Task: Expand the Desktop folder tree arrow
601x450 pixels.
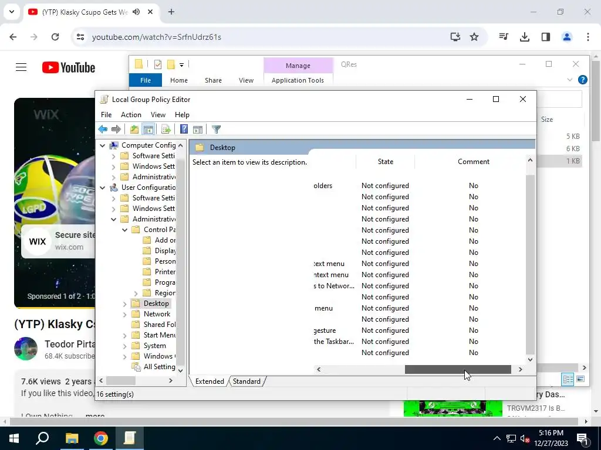Action: 124,304
